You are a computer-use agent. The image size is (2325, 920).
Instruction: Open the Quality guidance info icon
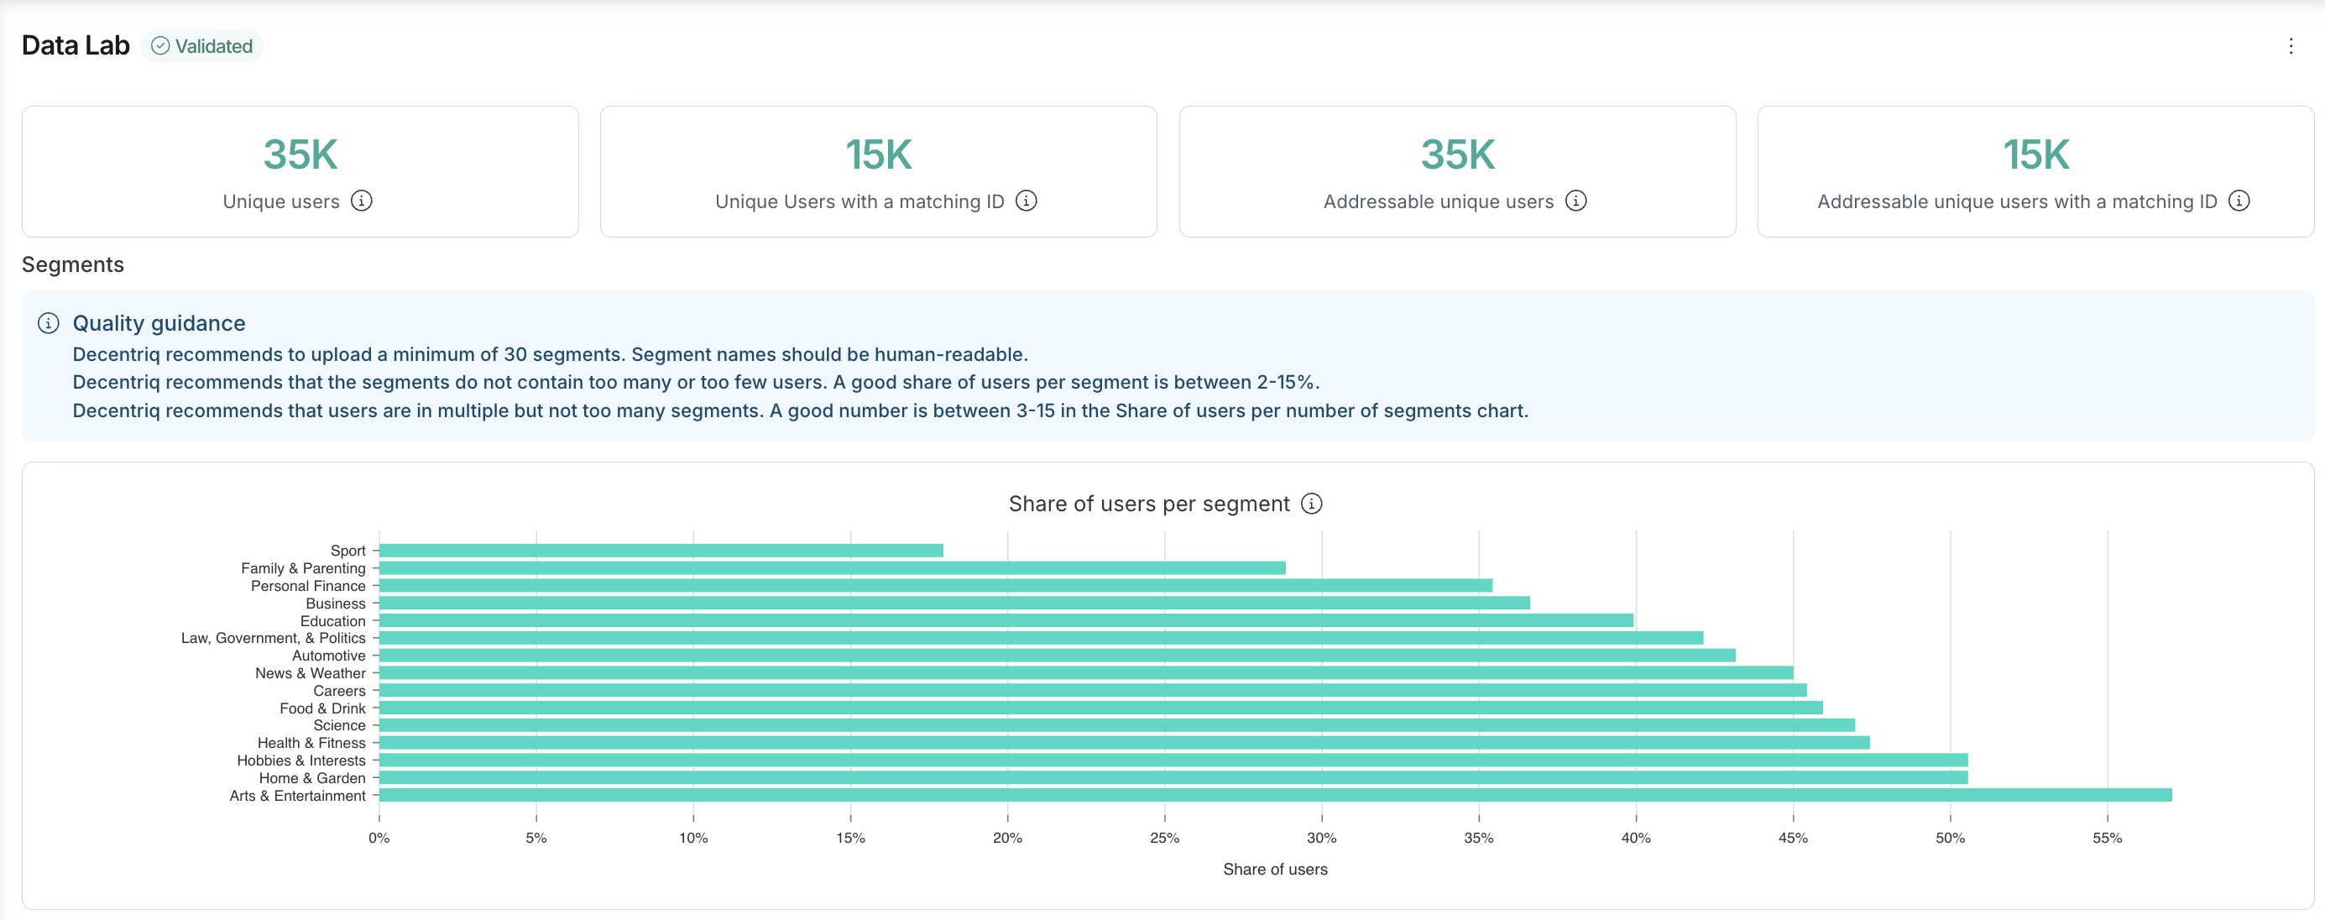(48, 322)
